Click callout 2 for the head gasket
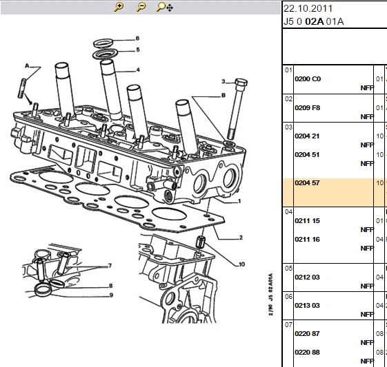Viewport: 387px width, 367px height. (x=241, y=238)
